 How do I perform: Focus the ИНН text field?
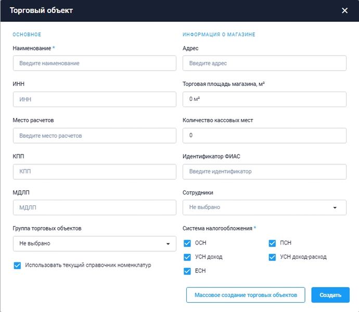click(94, 99)
